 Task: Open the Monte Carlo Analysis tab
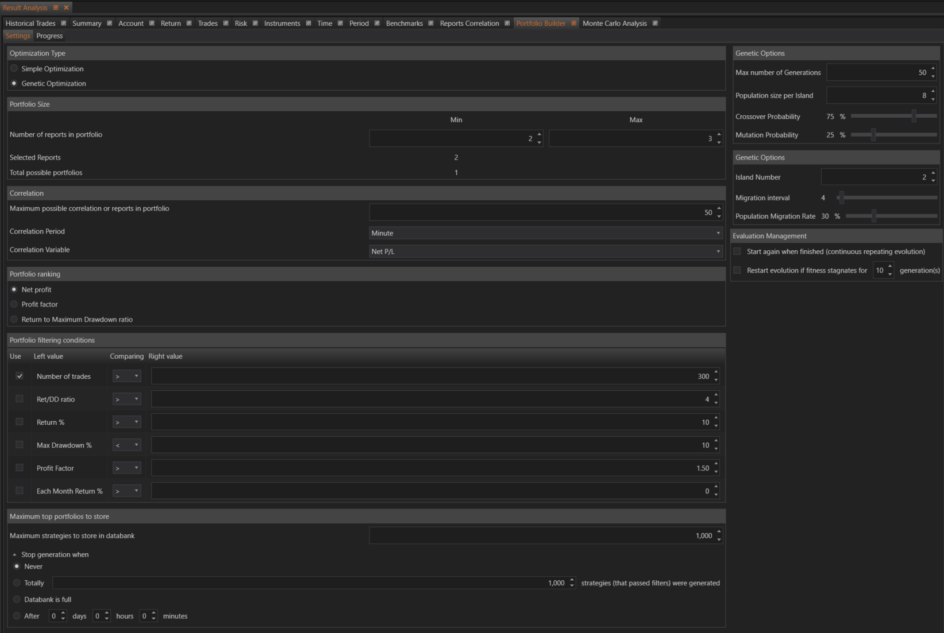614,24
